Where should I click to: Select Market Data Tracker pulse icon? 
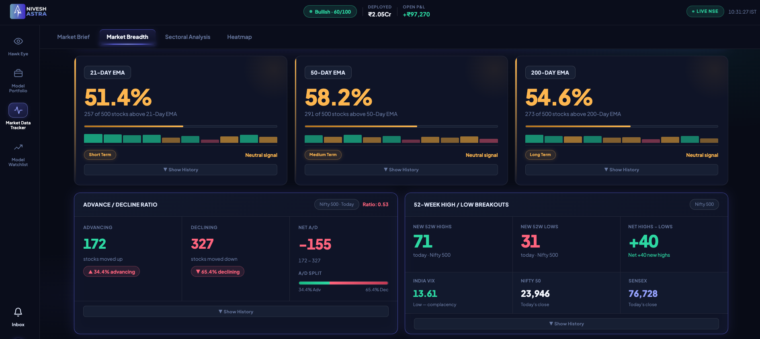coord(18,110)
